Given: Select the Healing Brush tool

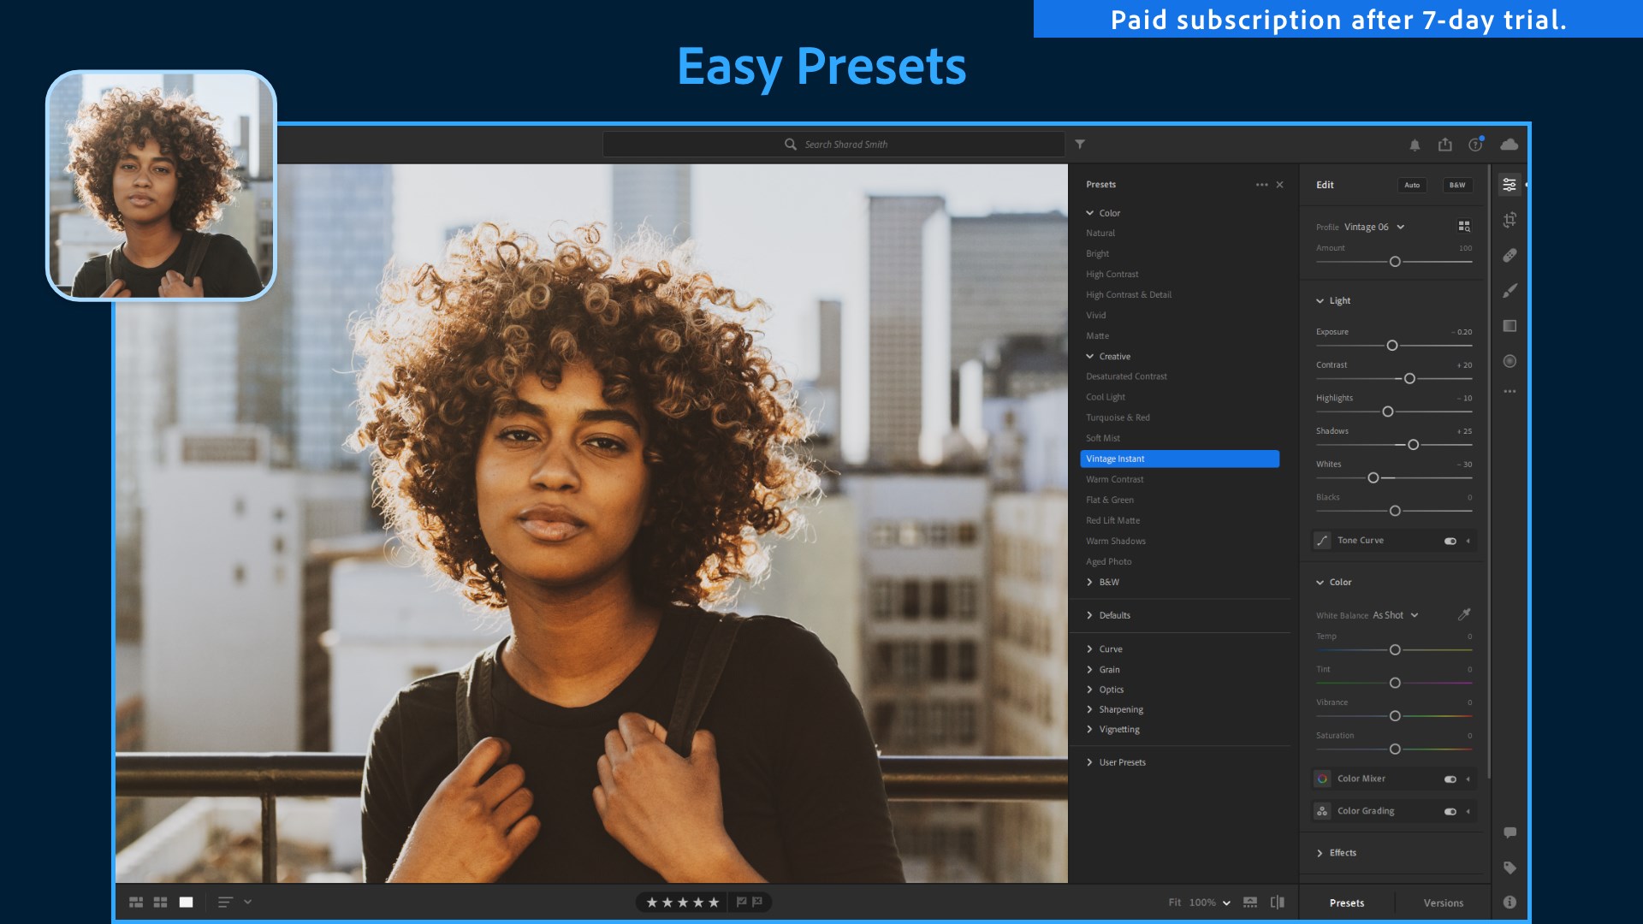Looking at the screenshot, I should point(1510,255).
